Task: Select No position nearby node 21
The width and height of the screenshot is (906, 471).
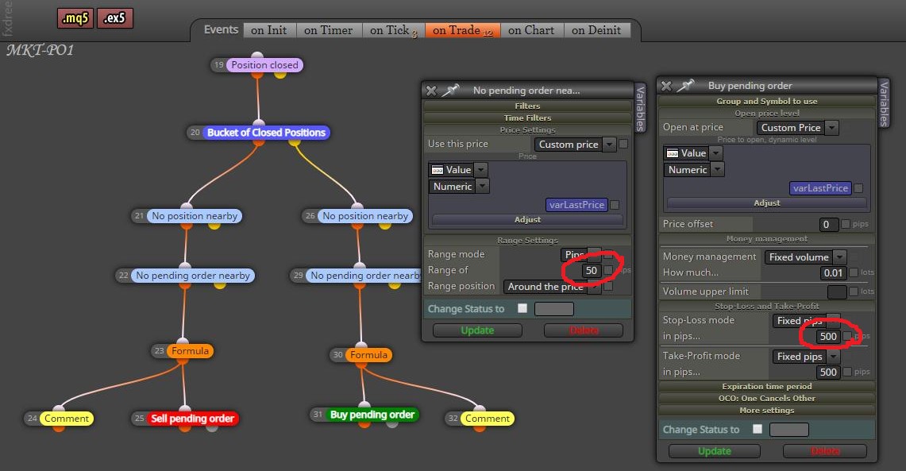Action: point(194,215)
